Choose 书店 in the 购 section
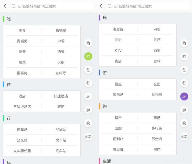192x164 pixels. [x=157, y=149]
